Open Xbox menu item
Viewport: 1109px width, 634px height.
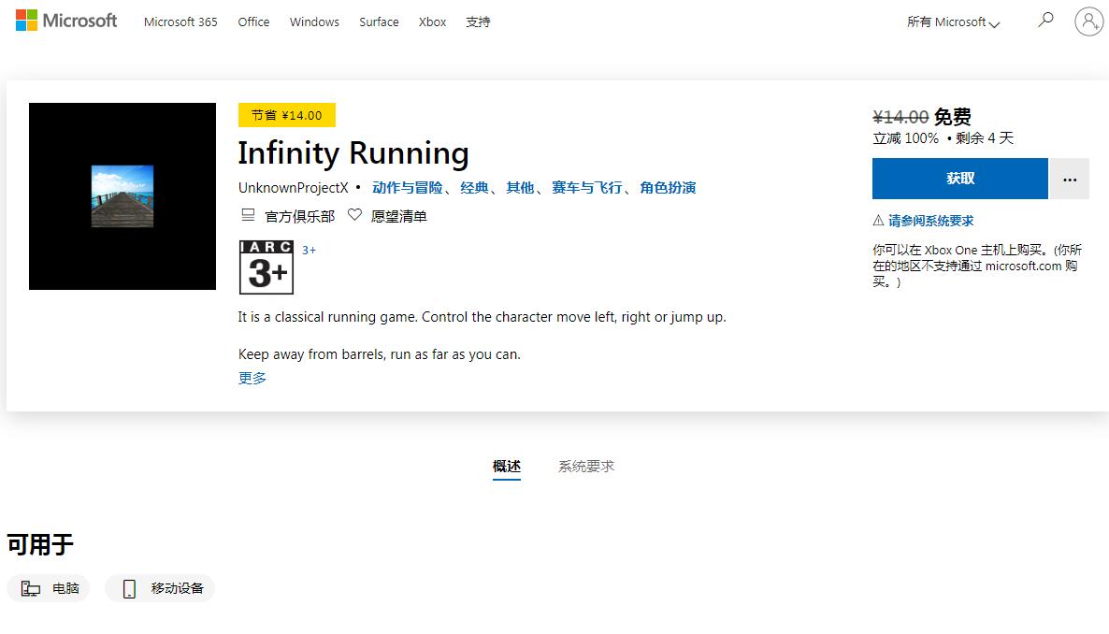click(x=432, y=22)
